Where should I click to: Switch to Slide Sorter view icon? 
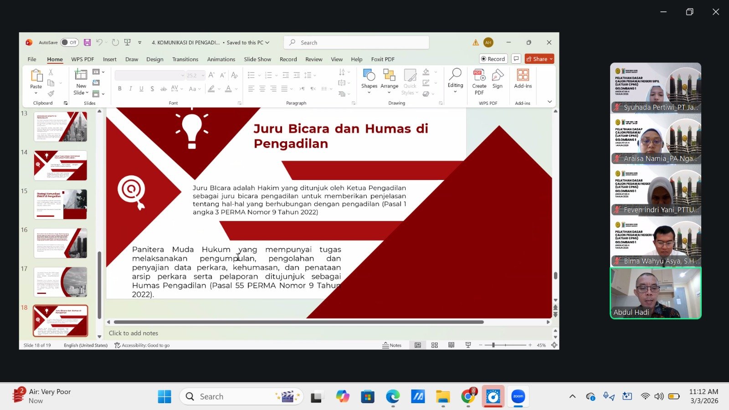pyautogui.click(x=434, y=345)
